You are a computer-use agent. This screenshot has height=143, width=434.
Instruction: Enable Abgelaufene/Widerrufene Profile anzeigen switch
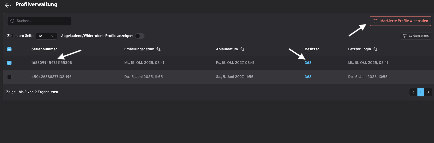click(x=140, y=36)
